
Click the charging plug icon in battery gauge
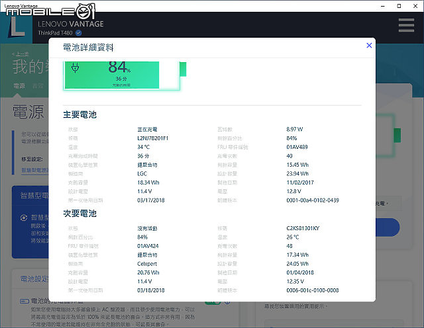click(75, 67)
